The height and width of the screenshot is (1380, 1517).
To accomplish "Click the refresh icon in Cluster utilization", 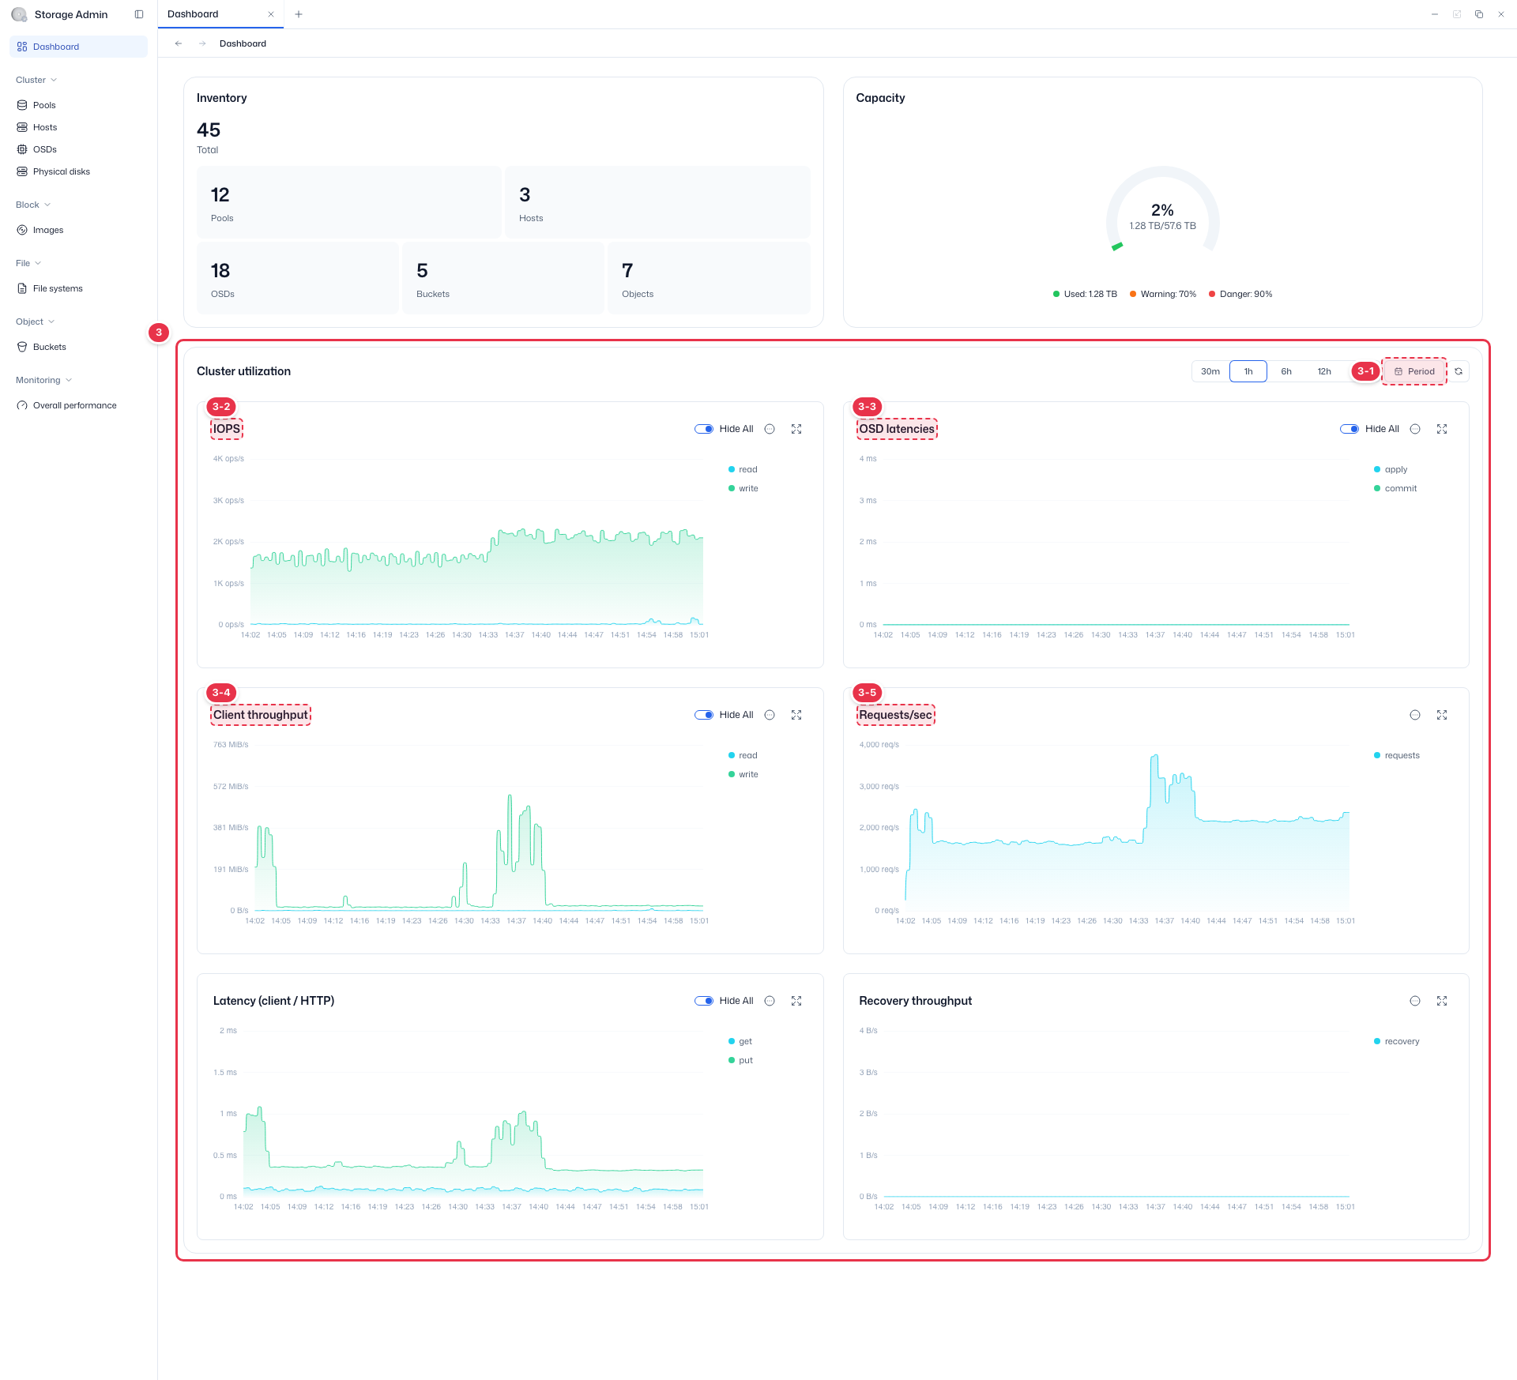I will (1459, 371).
